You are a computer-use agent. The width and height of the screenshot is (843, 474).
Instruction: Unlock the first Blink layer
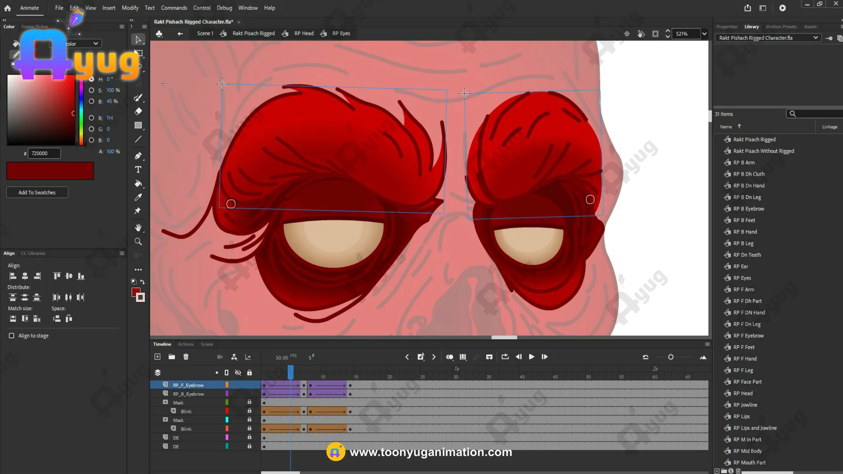point(249,411)
